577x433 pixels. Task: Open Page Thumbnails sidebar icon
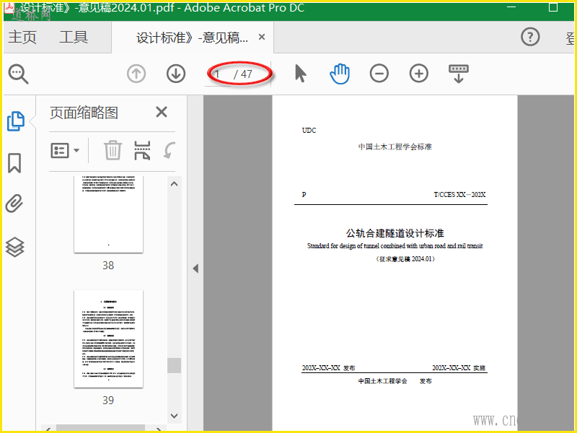(16, 121)
